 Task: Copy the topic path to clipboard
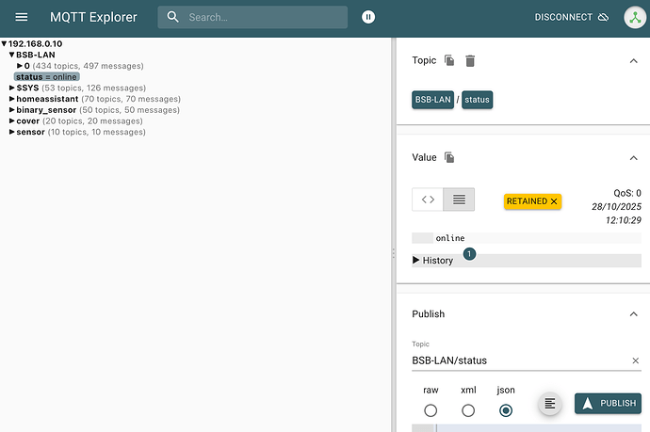click(x=449, y=60)
